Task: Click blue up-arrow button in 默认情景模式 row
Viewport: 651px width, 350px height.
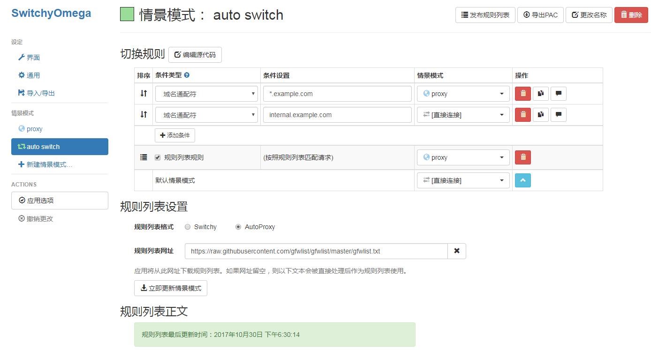Action: click(x=523, y=180)
